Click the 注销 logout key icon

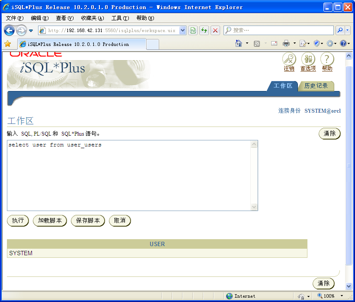(289, 59)
